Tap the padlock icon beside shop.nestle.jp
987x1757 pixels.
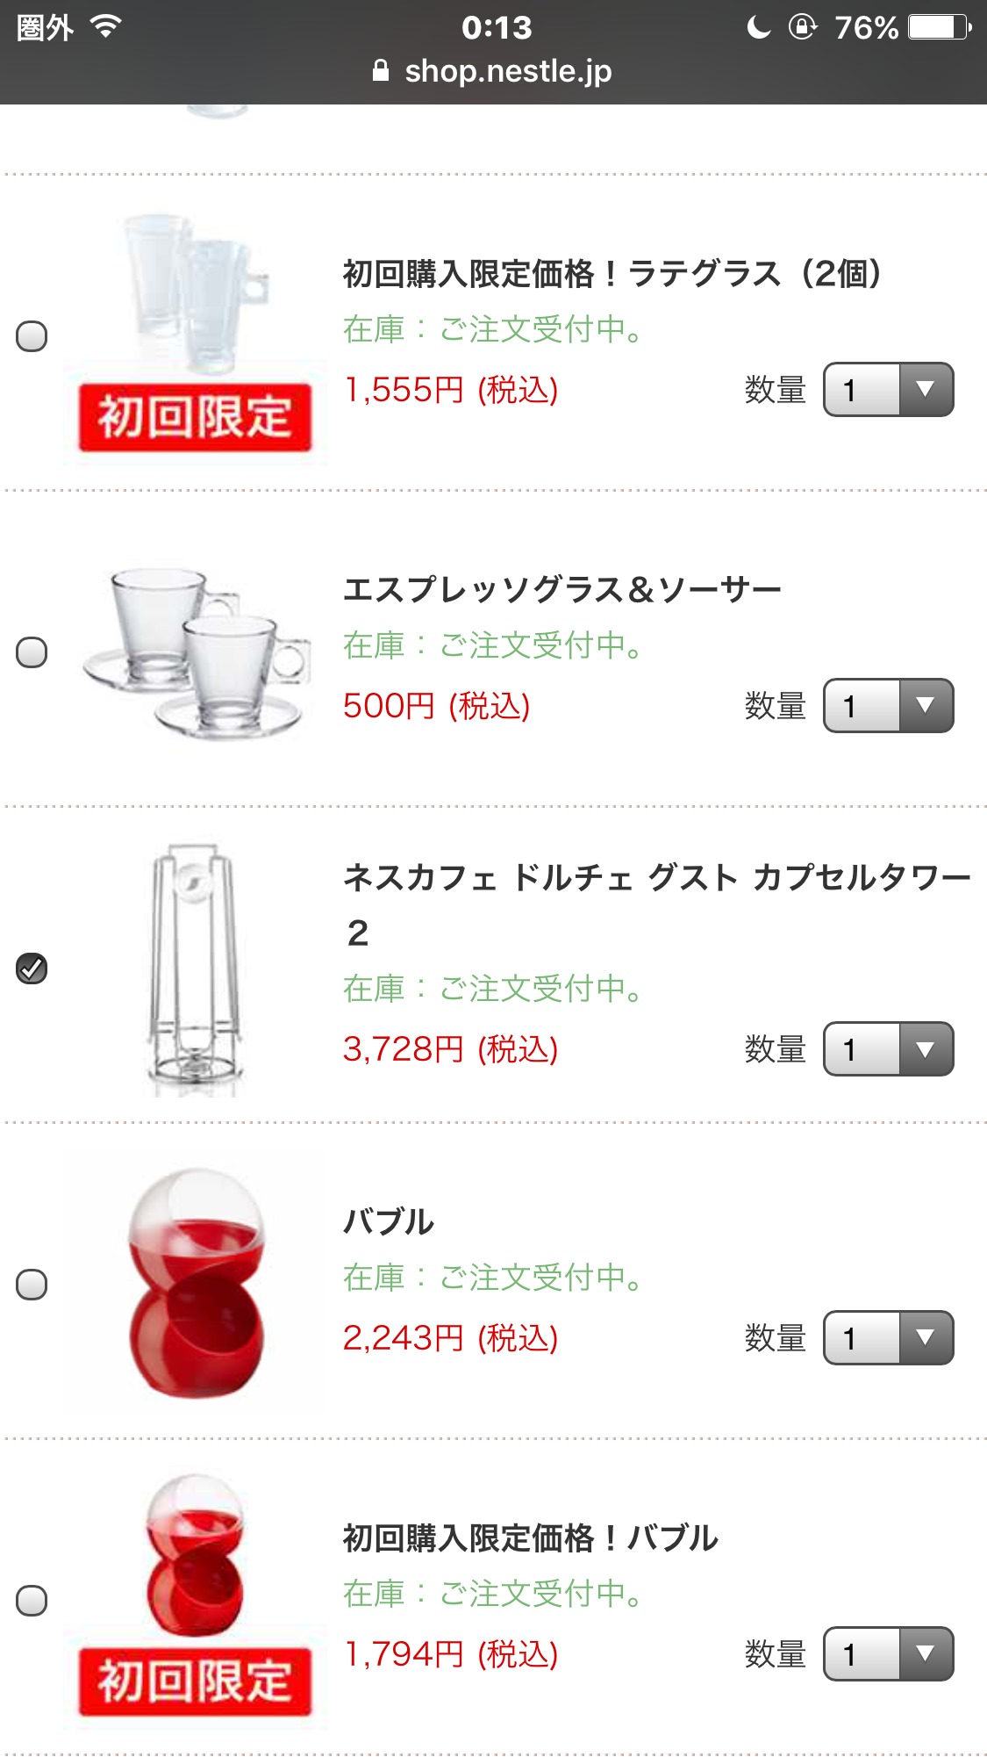pos(381,71)
